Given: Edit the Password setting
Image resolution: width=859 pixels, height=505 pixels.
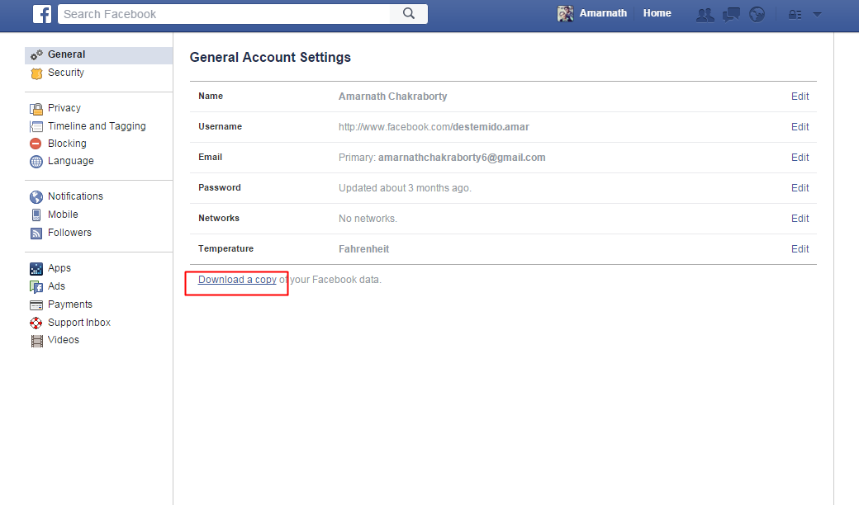Looking at the screenshot, I should (800, 188).
